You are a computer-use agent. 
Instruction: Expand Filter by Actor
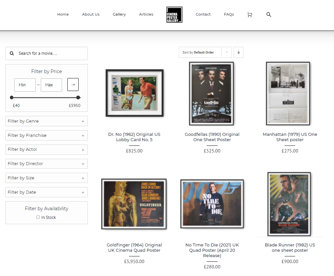pyautogui.click(x=46, y=149)
